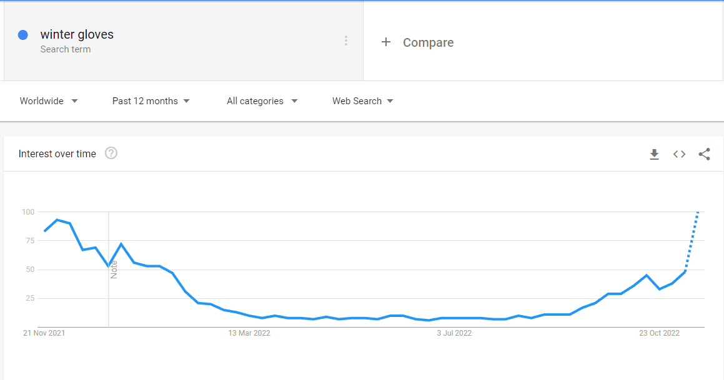Viewport: 724px width, 380px height.
Task: Click the Note marker on the chart
Action: click(x=114, y=270)
